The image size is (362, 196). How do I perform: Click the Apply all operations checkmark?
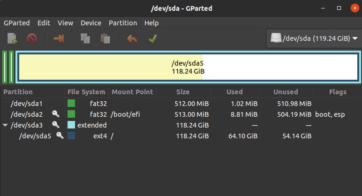point(152,39)
